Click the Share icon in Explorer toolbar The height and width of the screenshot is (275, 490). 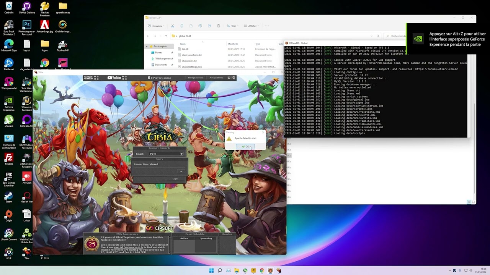(209, 26)
